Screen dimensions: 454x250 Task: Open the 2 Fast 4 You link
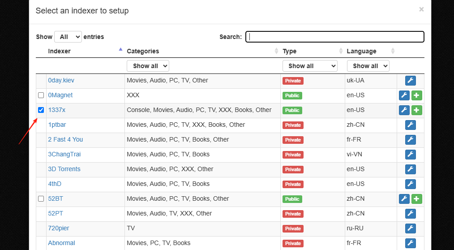pyautogui.click(x=65, y=140)
